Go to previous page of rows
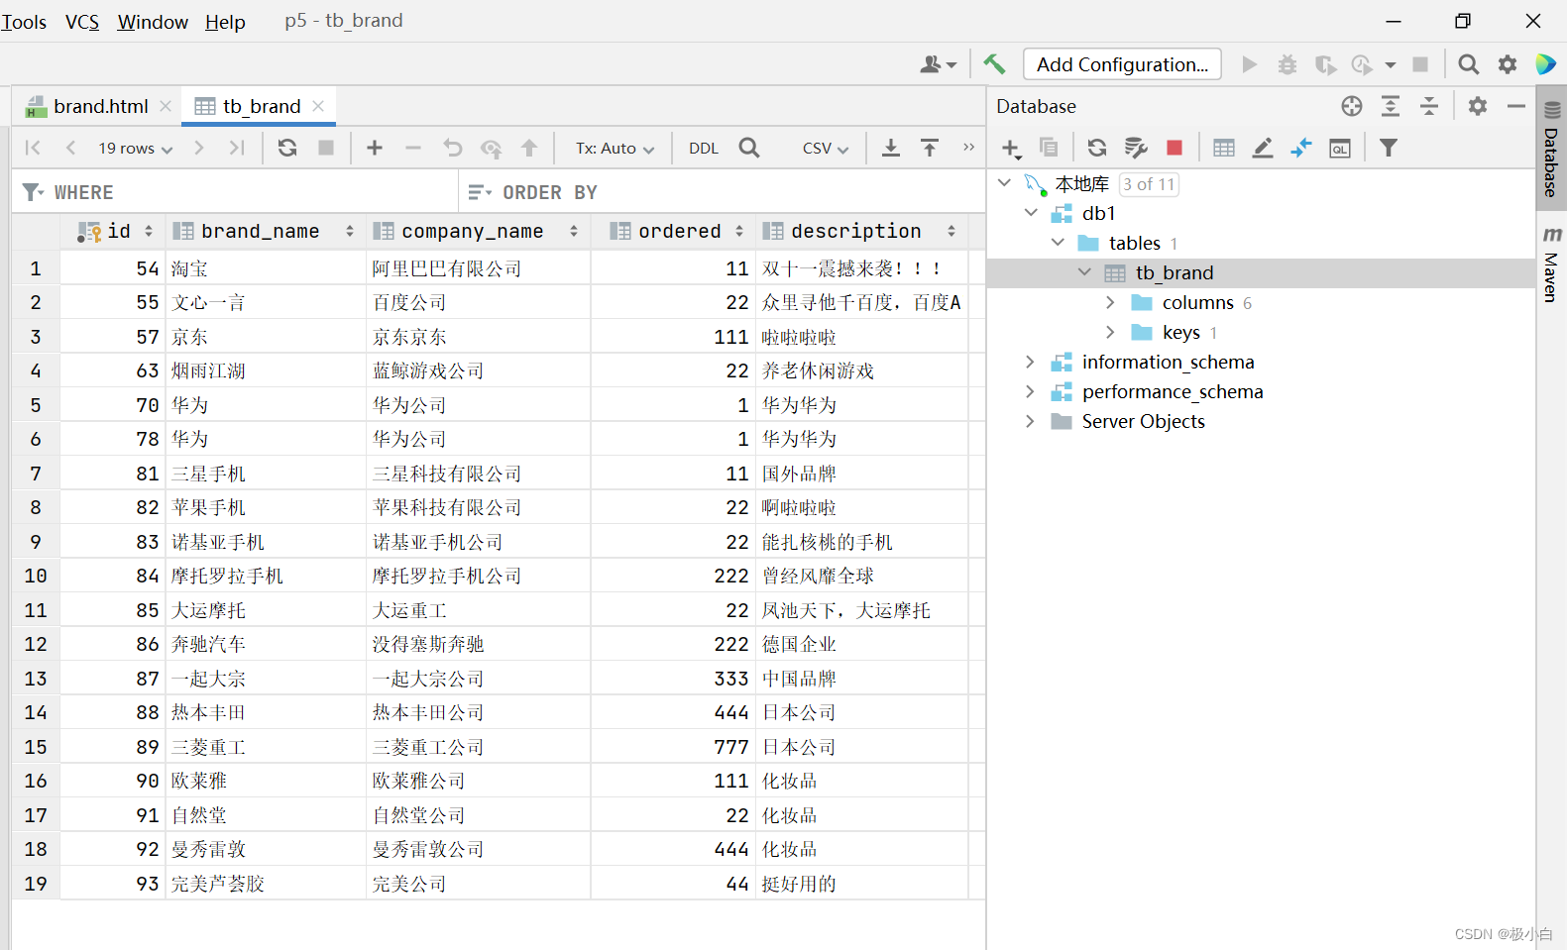Screen dimensions: 1567x950 [x=70, y=148]
